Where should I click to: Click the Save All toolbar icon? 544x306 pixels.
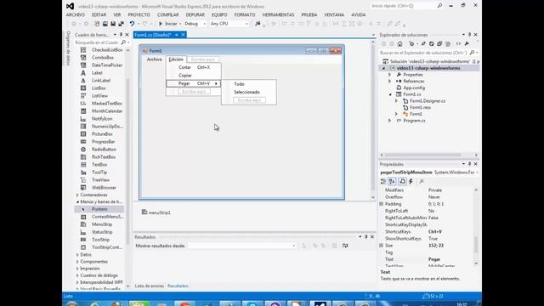click(121, 24)
